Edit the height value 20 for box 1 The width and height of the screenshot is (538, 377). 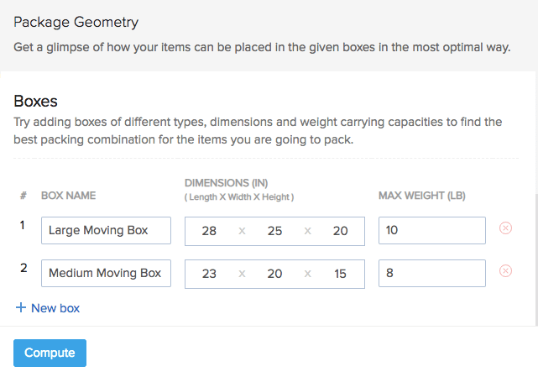click(339, 231)
